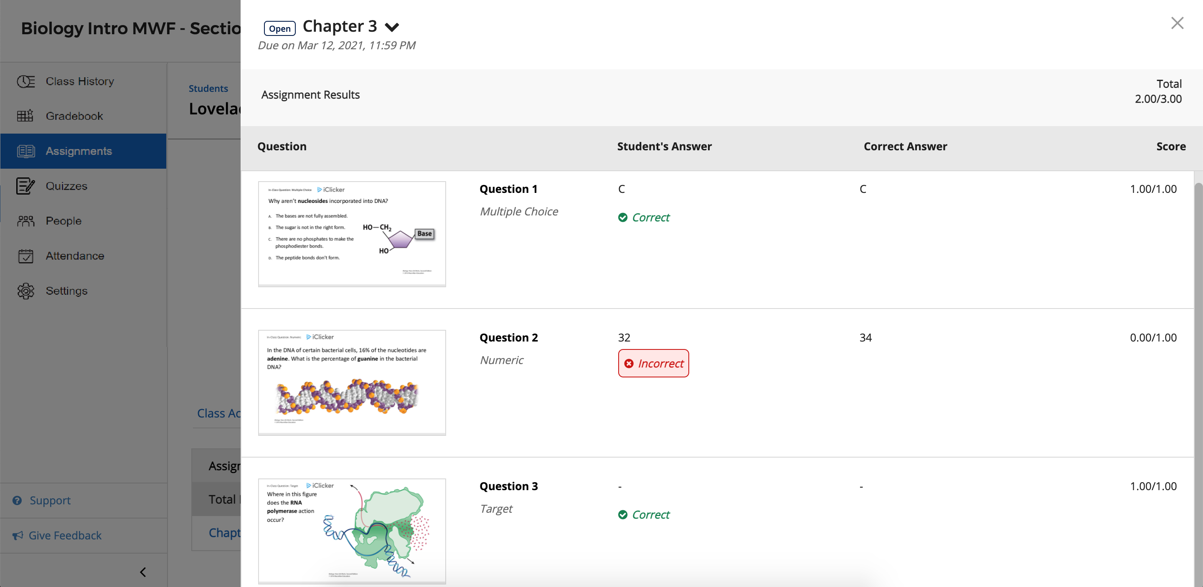The image size is (1203, 587).
Task: Open the Class Activity link
Action: point(218,413)
